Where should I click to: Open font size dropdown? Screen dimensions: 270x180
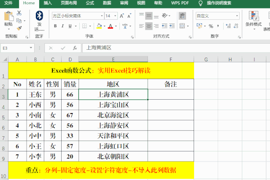click(x=115, y=16)
